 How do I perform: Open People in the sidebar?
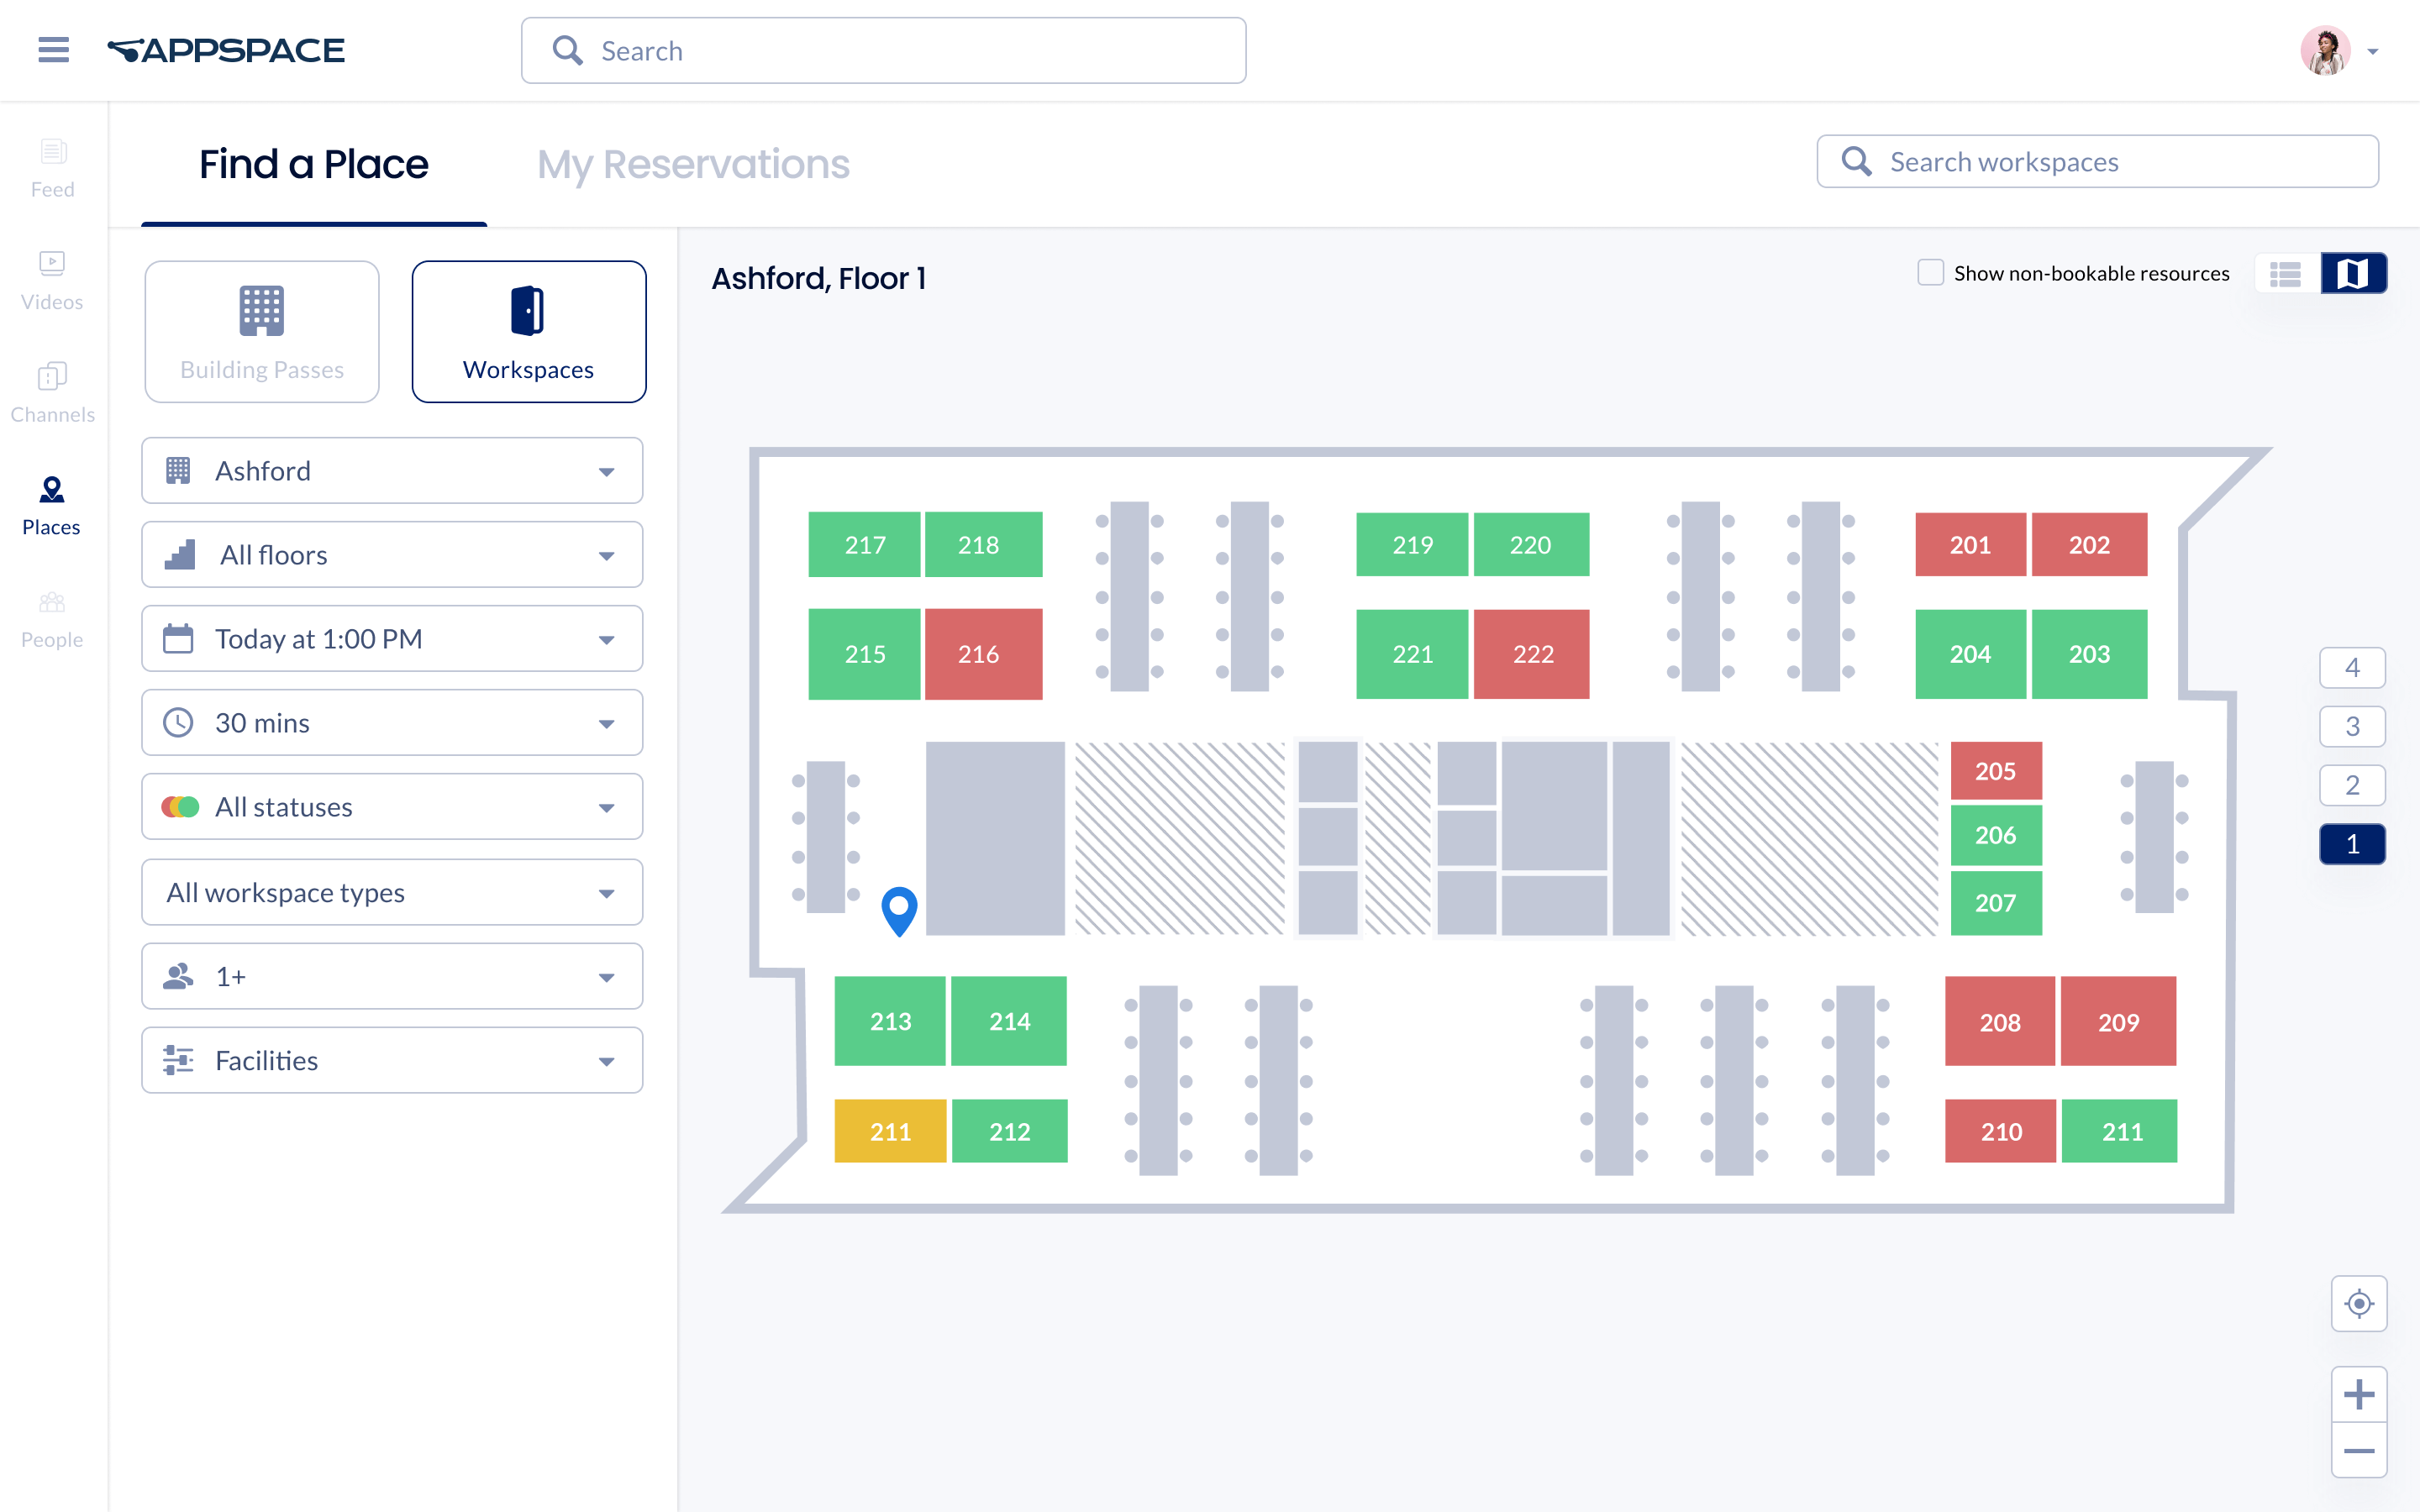click(52, 619)
